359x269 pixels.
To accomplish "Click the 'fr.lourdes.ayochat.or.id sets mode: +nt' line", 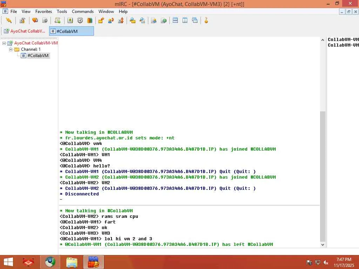I will point(117,138).
